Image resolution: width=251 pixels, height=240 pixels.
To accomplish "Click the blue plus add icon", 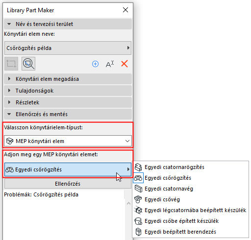I will coord(95,64).
